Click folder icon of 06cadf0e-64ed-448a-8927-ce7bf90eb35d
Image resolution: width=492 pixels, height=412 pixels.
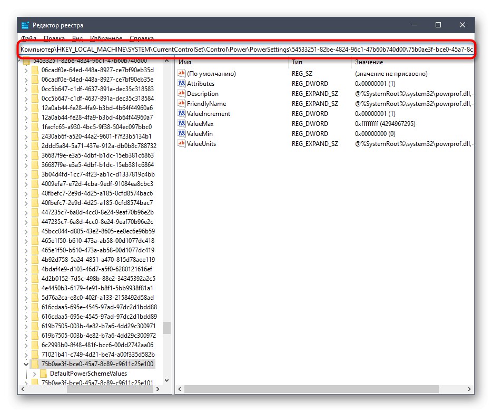point(35,70)
